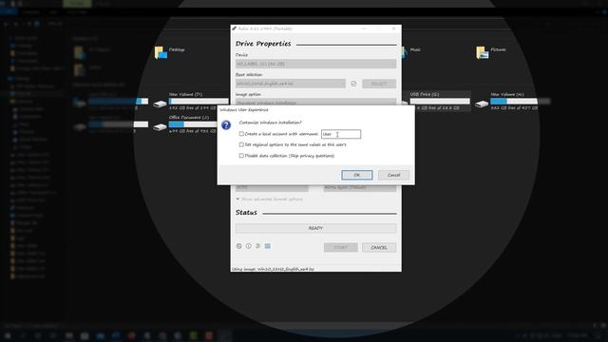Viewport: 608px width, 342px height.
Task: Select USB Drive (G:) label in Explorer
Action: tap(425, 94)
